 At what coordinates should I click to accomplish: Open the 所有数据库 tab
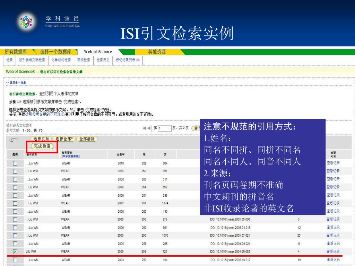16,52
